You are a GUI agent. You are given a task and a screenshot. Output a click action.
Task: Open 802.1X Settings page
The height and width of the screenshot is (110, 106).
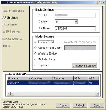12,39
